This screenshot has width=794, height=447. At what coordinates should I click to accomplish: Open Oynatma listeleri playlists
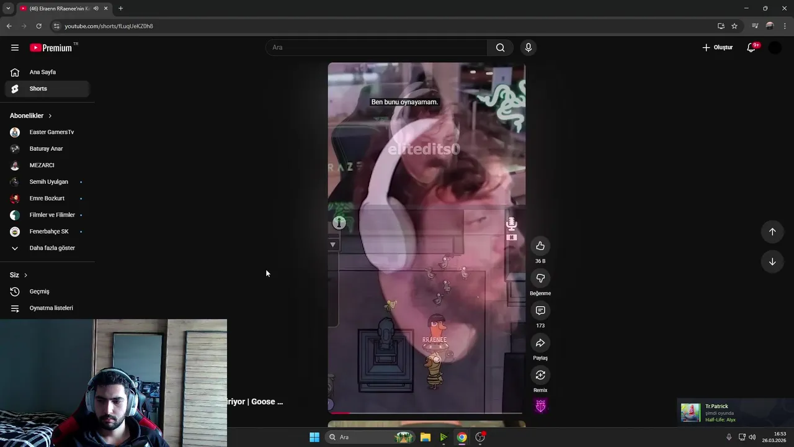[x=47, y=308]
